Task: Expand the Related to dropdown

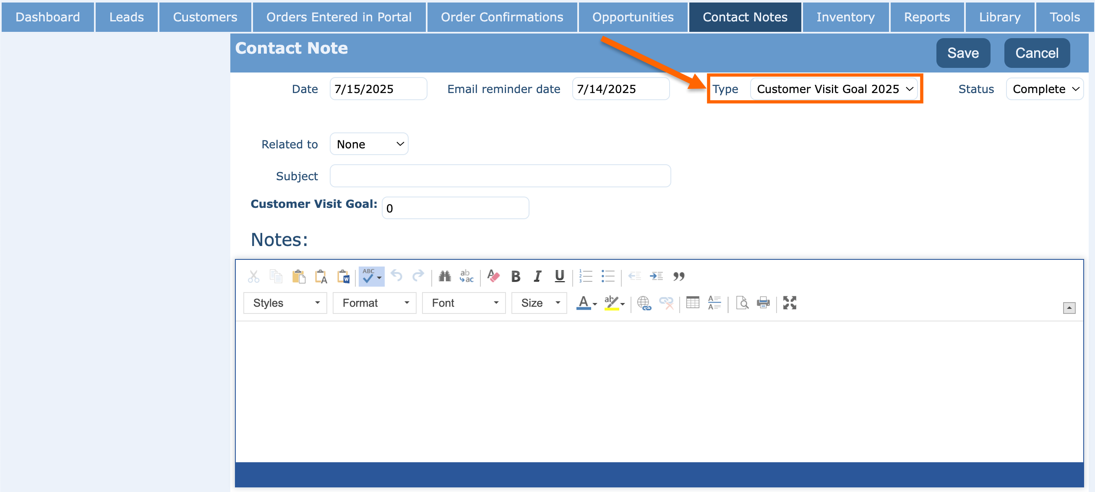Action: (x=368, y=144)
